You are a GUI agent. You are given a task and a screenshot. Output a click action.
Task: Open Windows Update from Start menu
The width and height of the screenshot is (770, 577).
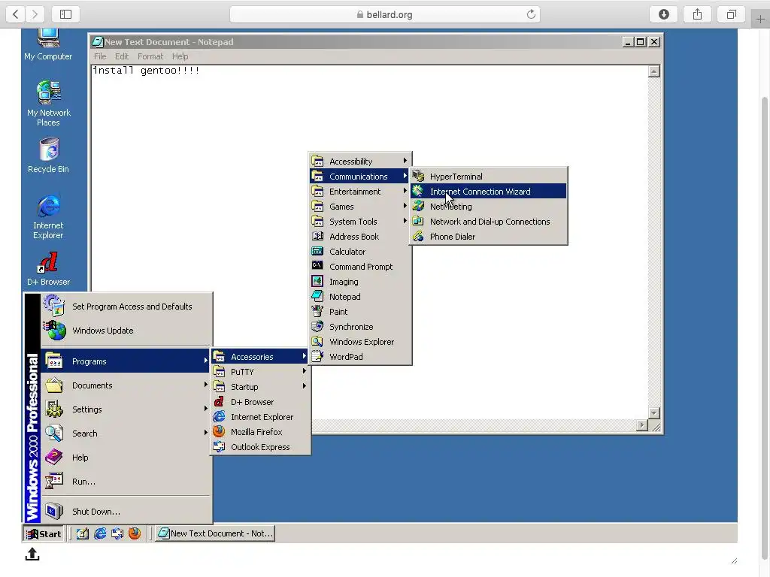click(126, 331)
